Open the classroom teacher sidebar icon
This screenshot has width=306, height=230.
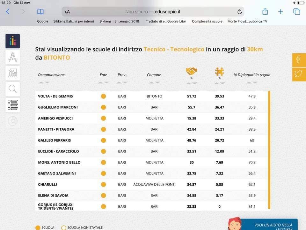coord(13,73)
